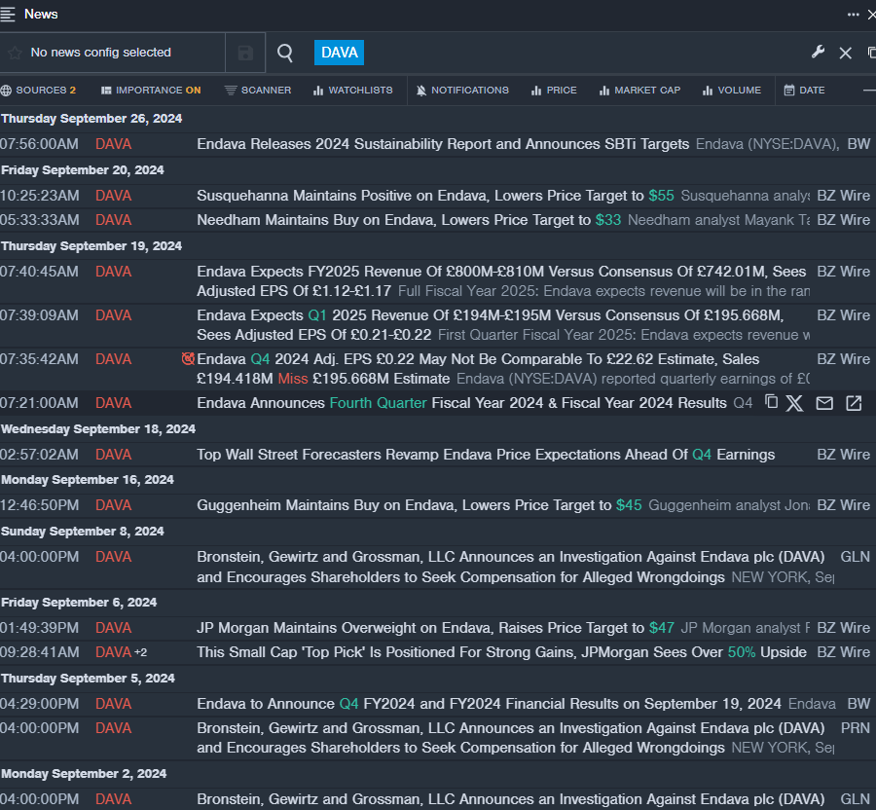Email the Fourth Quarter results article
The image size is (876, 810).
click(824, 403)
